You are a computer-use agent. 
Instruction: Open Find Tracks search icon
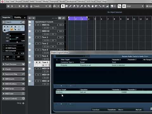(x=63, y=18)
